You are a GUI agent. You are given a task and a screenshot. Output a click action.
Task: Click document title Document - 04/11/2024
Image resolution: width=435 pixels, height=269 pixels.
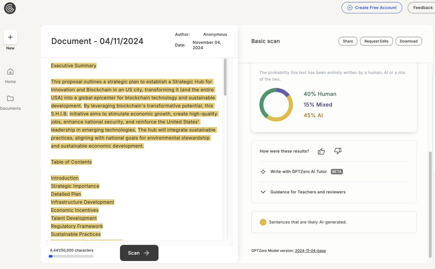pos(97,41)
